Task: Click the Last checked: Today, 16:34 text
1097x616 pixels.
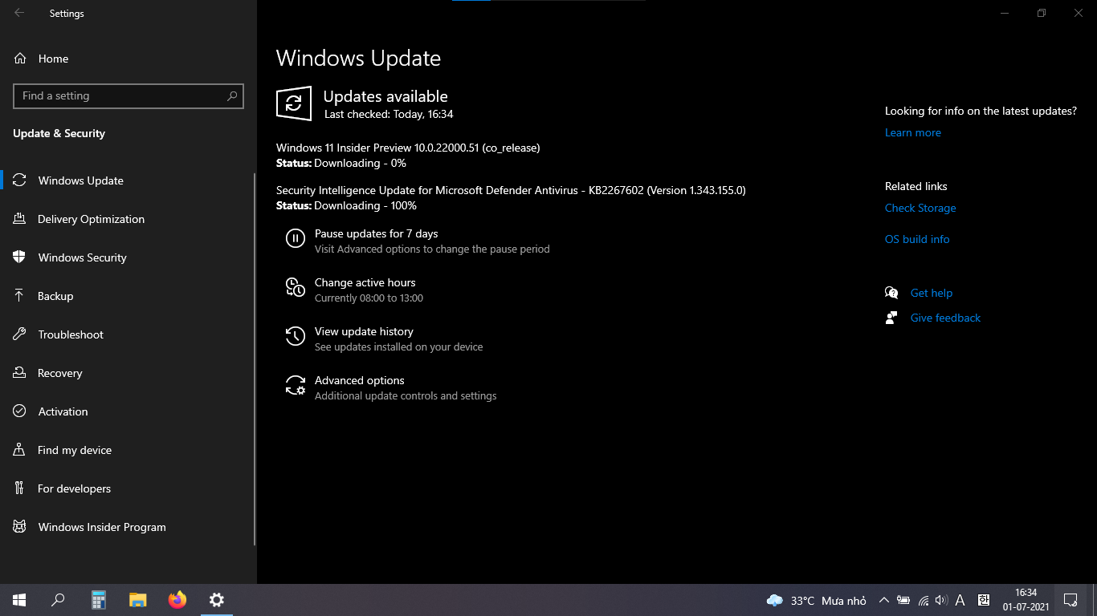Action: click(389, 114)
